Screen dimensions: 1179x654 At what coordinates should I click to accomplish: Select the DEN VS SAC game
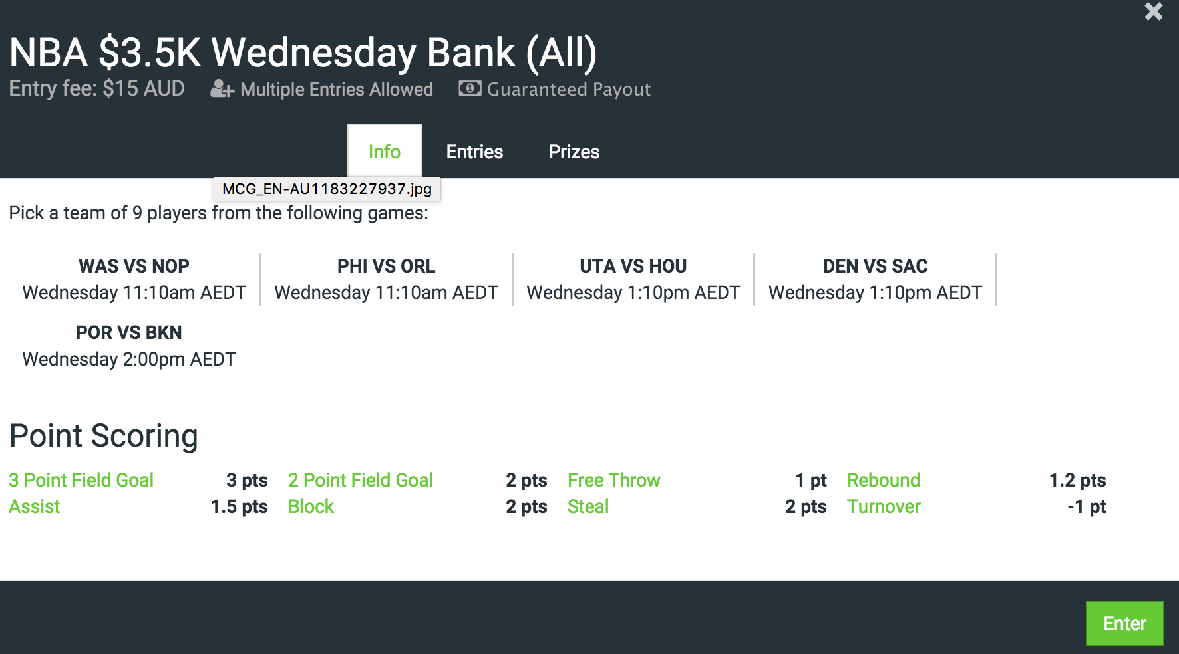(x=875, y=279)
